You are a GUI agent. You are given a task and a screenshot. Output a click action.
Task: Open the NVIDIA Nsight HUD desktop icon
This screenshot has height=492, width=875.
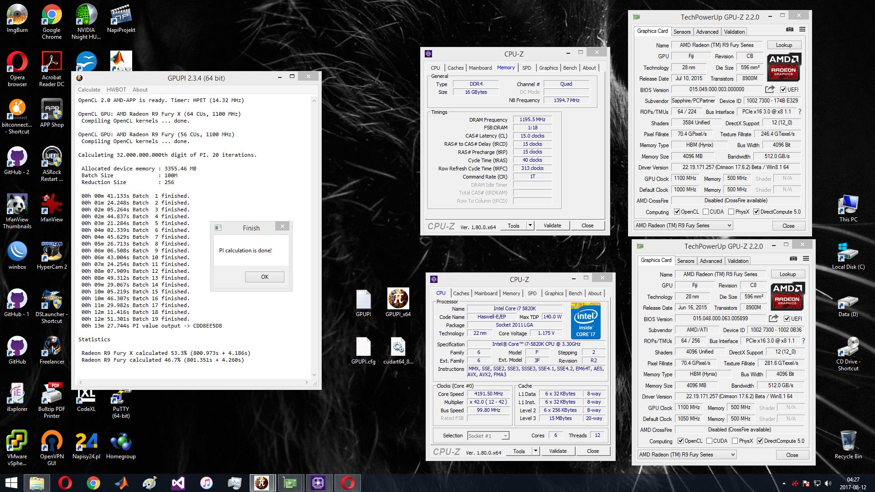click(86, 22)
